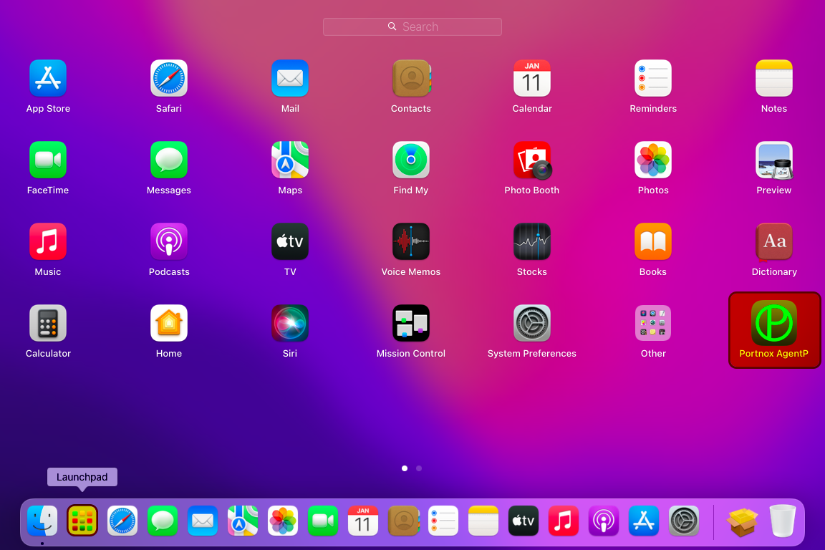This screenshot has height=550, width=825.
Task: Activate Siri from Launchpad
Action: pos(290,323)
